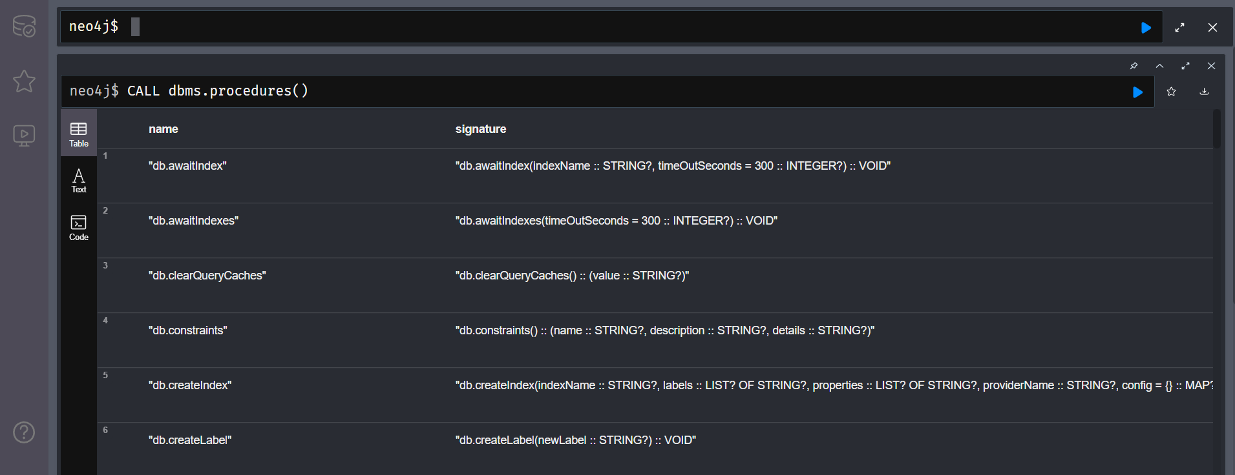The height and width of the screenshot is (475, 1235).
Task: Download the query results
Action: (x=1204, y=92)
